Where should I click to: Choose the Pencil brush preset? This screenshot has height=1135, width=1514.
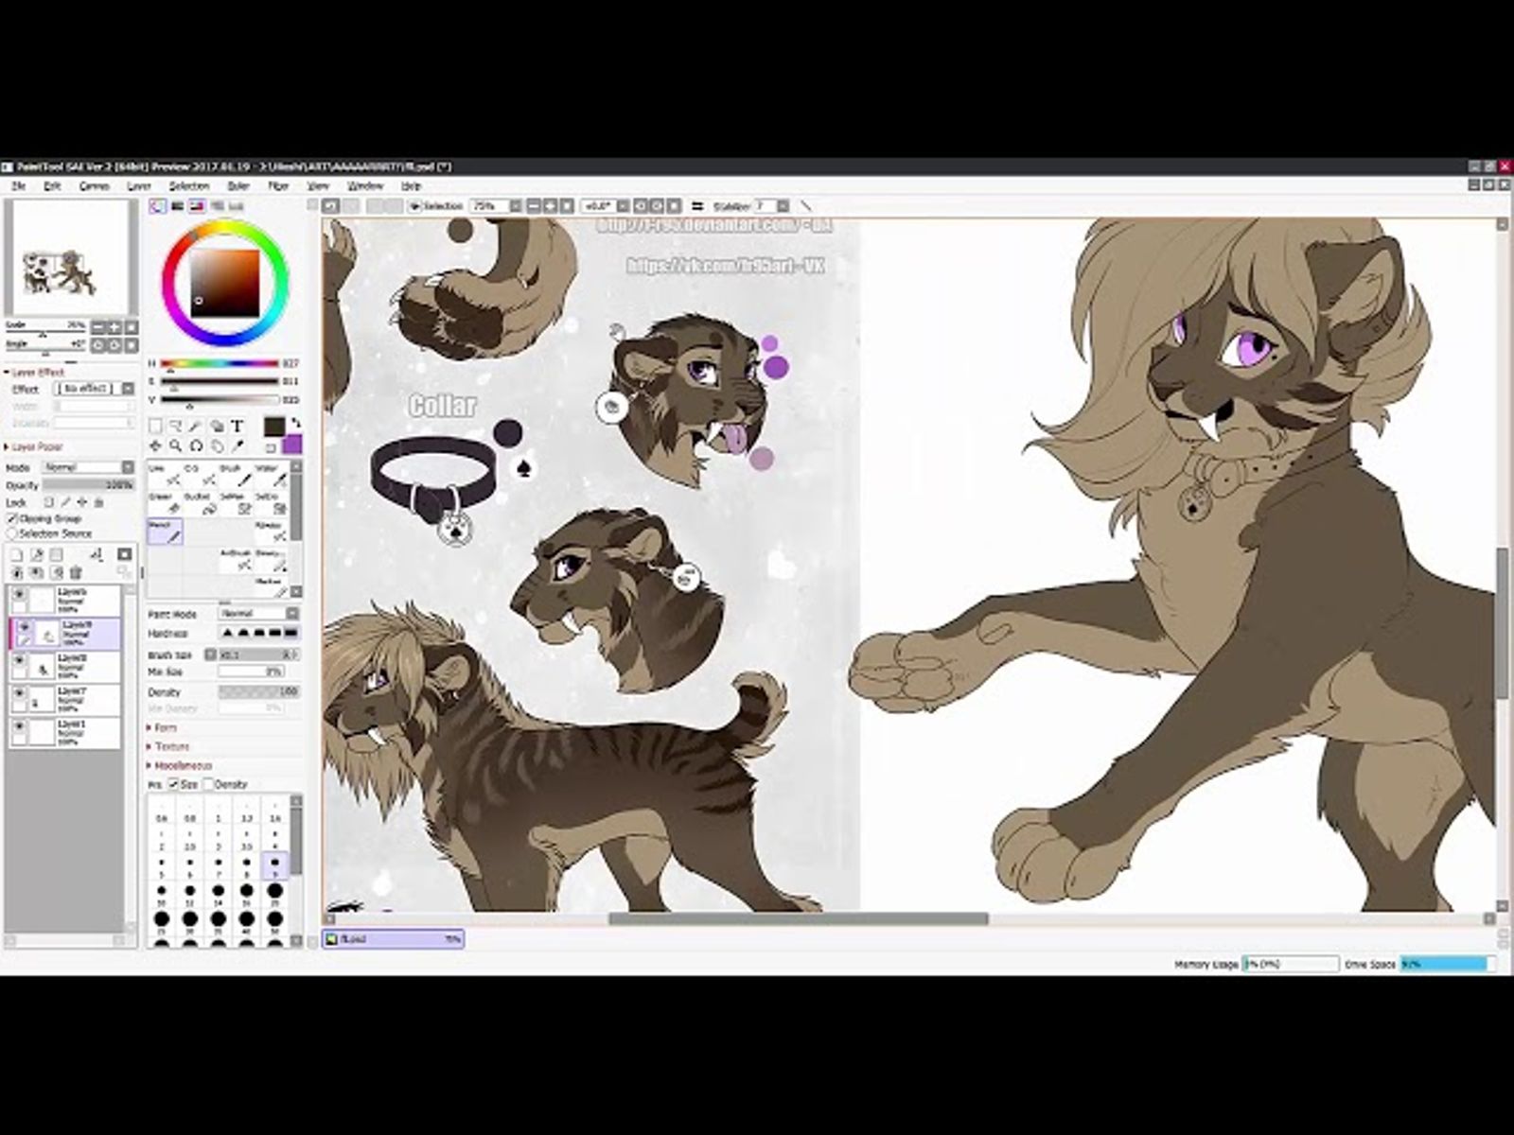click(x=165, y=532)
